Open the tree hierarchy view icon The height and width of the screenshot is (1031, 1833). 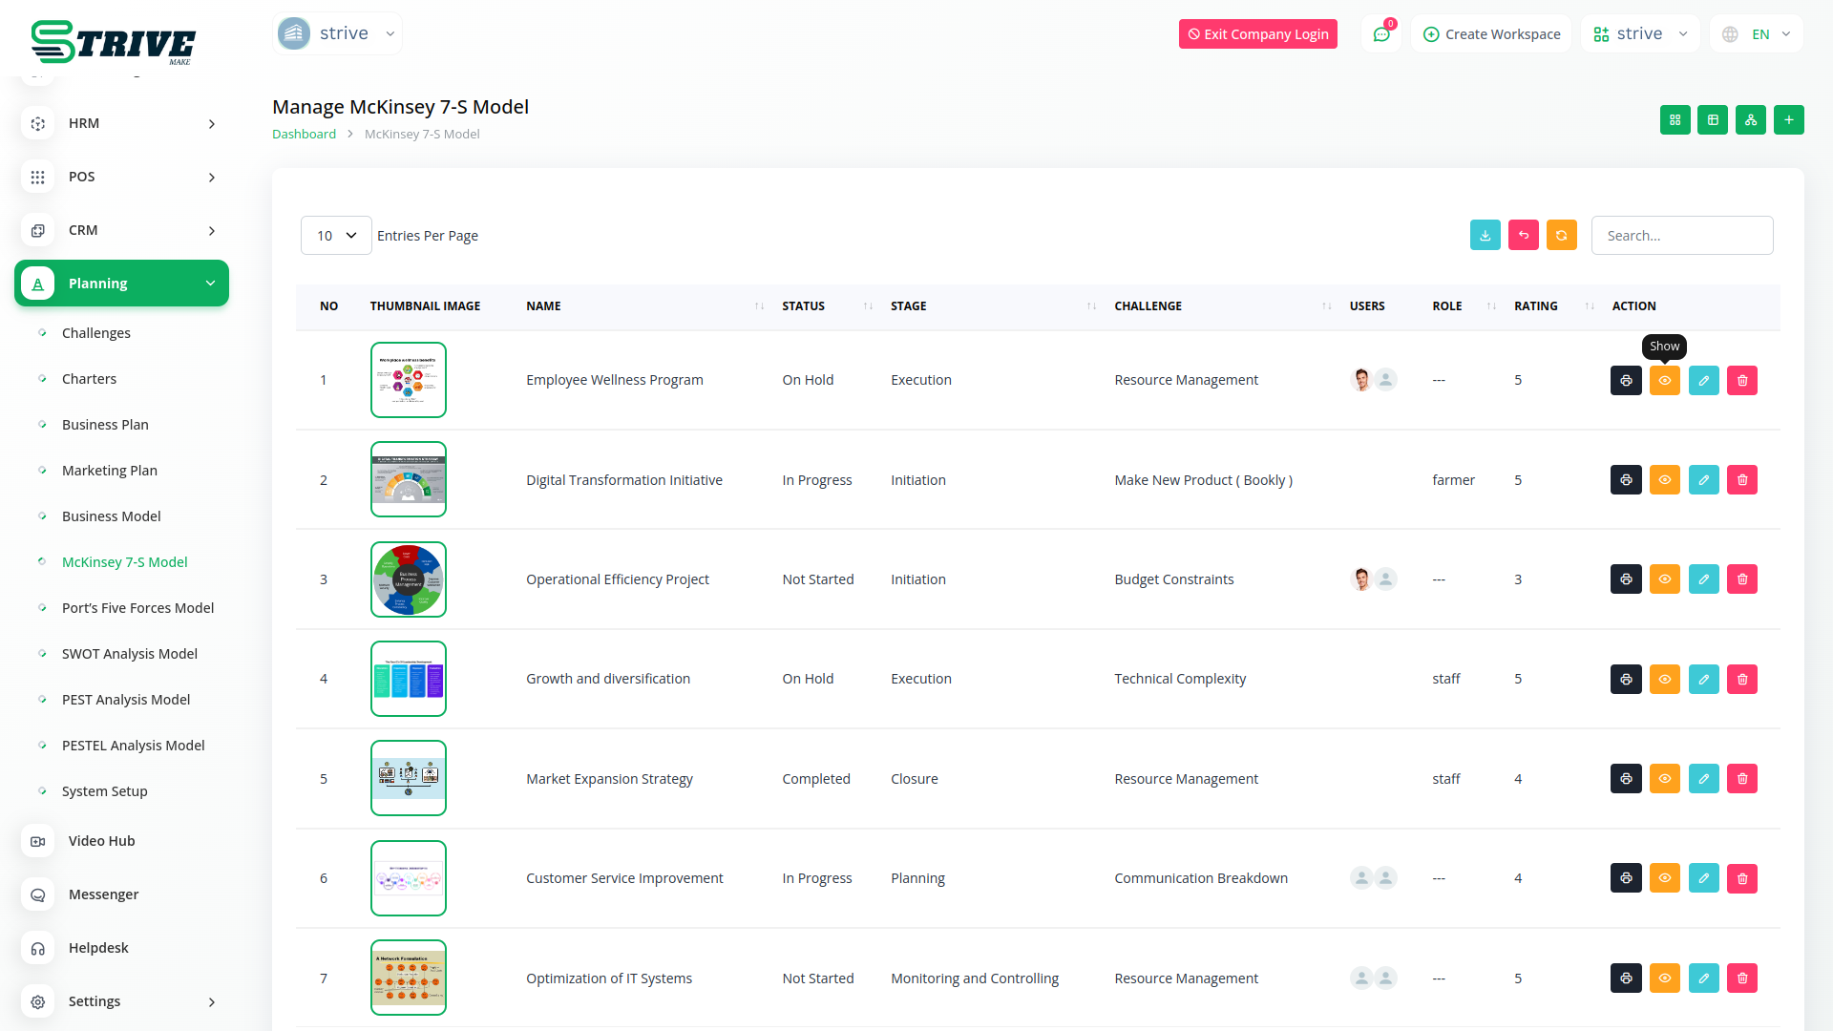point(1750,120)
